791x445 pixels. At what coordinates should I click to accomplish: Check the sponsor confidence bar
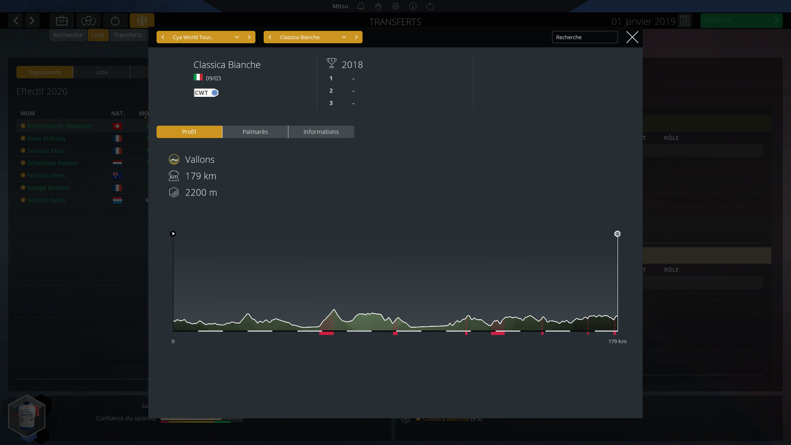click(201, 419)
